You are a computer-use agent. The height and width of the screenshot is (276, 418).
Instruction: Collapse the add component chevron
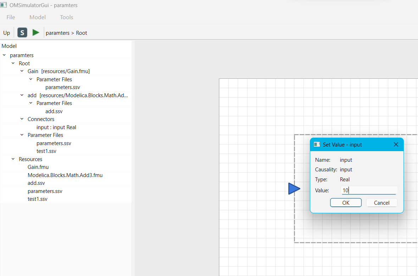tap(22, 95)
